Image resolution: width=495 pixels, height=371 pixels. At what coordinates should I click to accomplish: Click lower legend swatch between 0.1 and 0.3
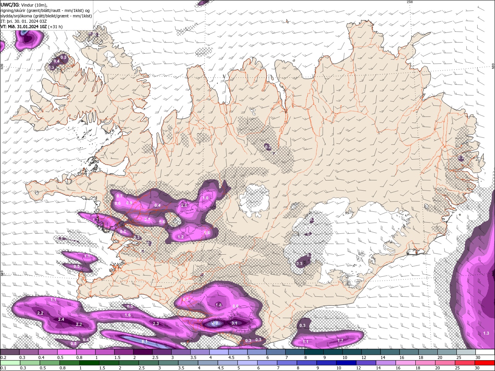click(x=10, y=362)
